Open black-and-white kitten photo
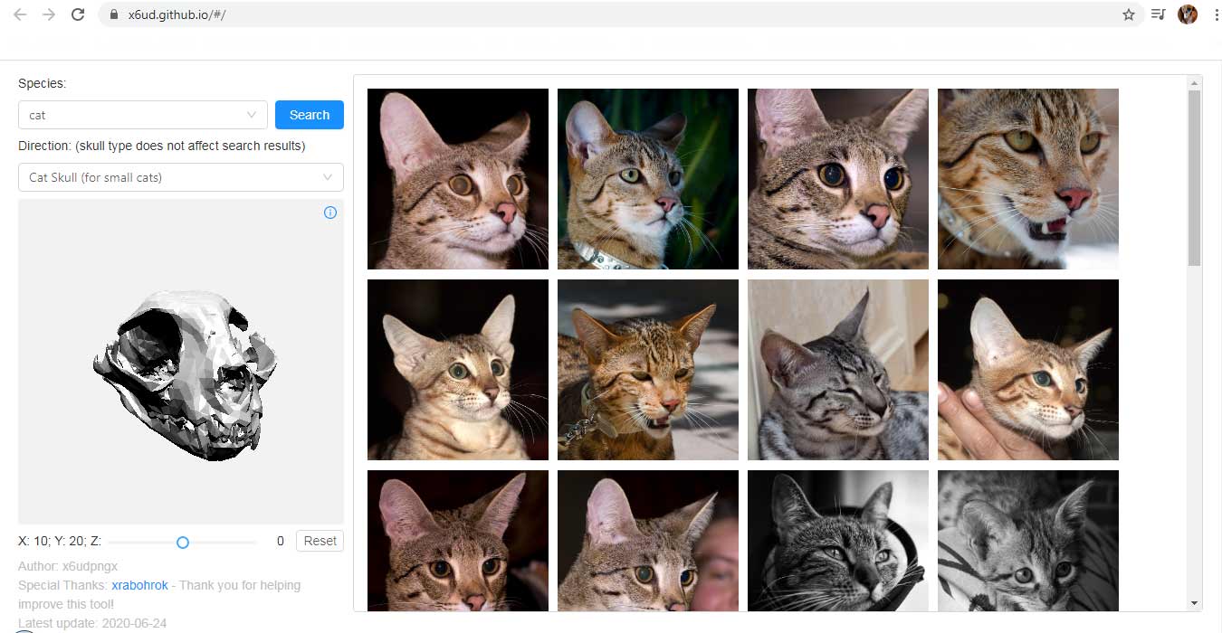Screen dimensions: 1222x633 click(x=1028, y=541)
